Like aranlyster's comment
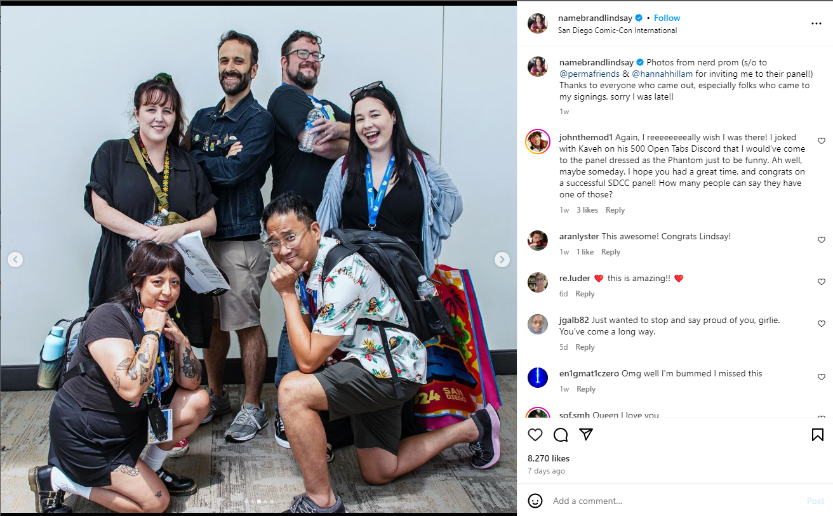833x516 pixels. [822, 240]
